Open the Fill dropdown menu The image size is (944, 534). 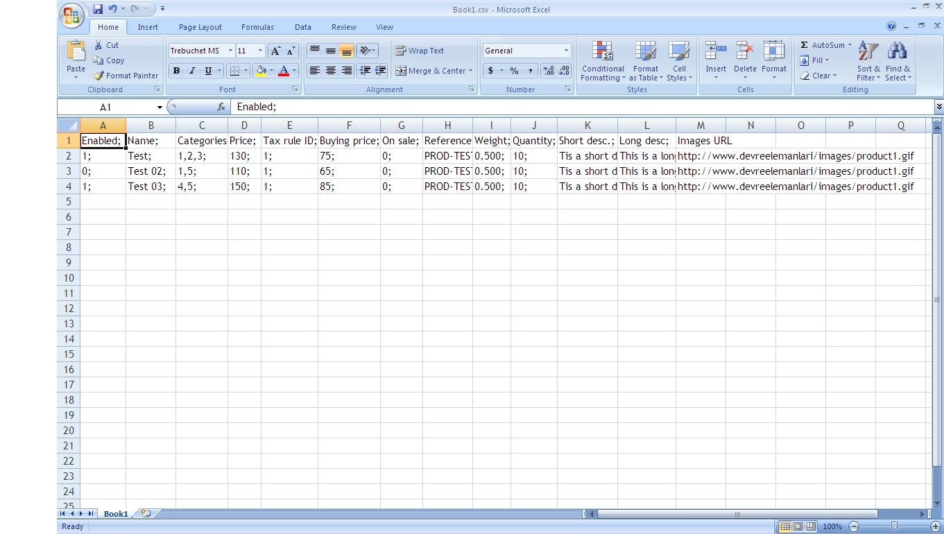[815, 60]
